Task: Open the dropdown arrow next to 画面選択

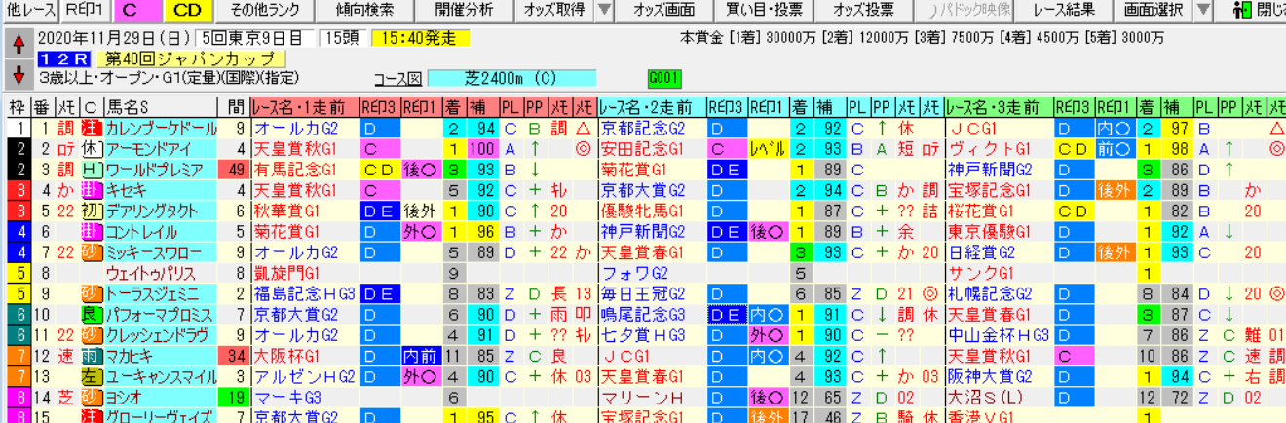Action: 1202,11
